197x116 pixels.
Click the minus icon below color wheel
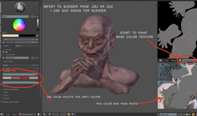point(6,33)
